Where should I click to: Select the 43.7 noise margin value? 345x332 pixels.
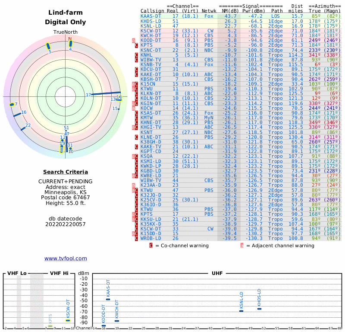pos(231,16)
